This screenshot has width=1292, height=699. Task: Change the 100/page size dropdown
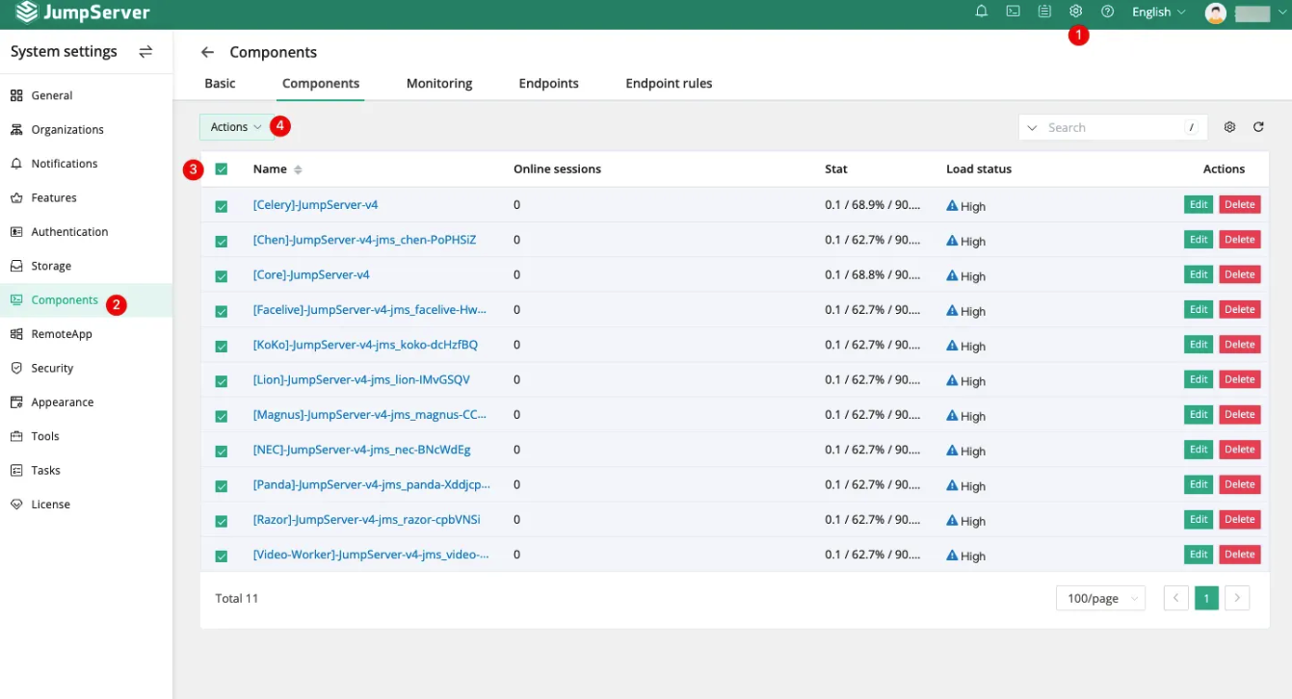1100,598
